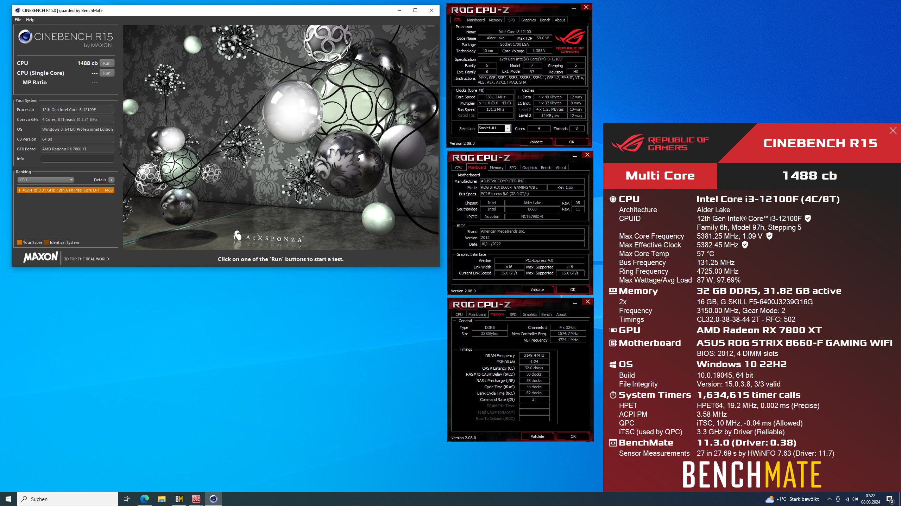
Task: Open the notification center icon
Action: click(890, 499)
